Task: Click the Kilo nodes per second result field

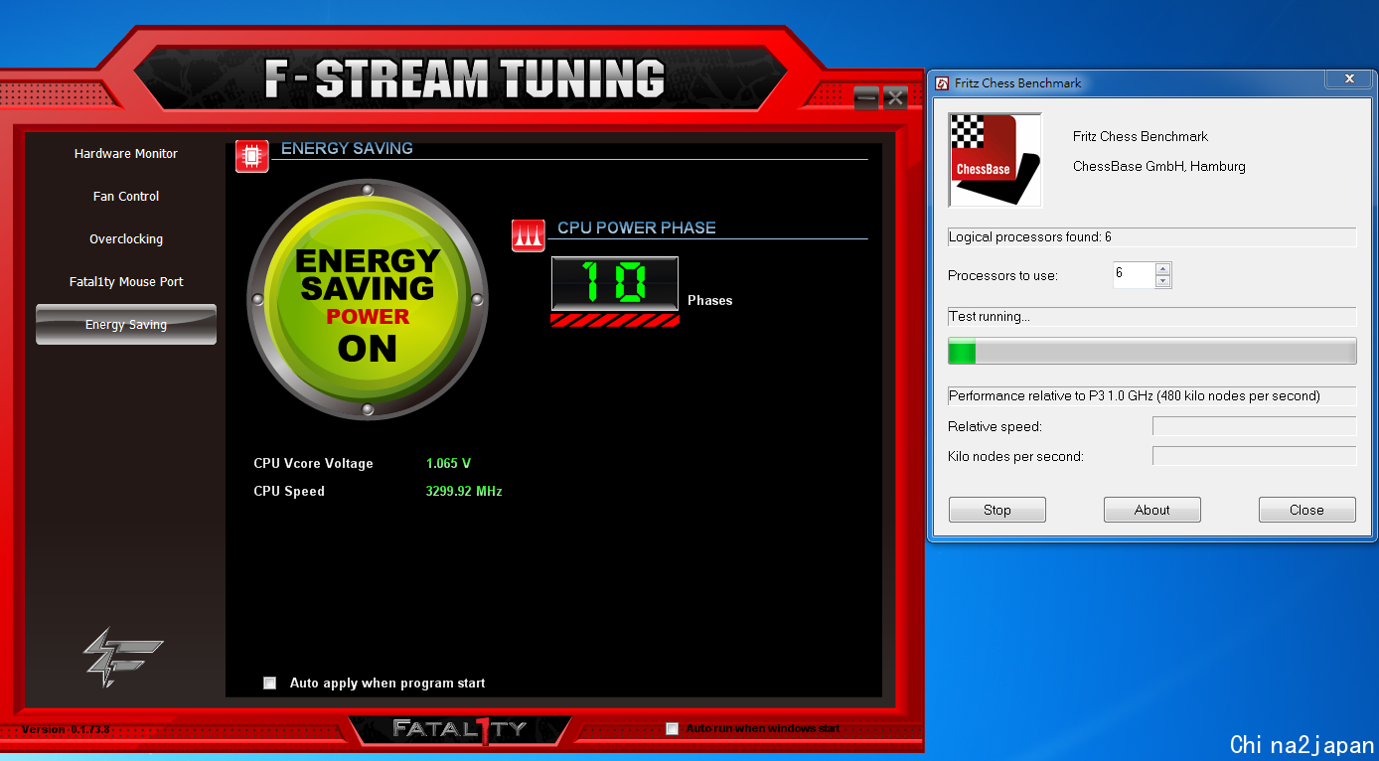Action: pos(1255,456)
